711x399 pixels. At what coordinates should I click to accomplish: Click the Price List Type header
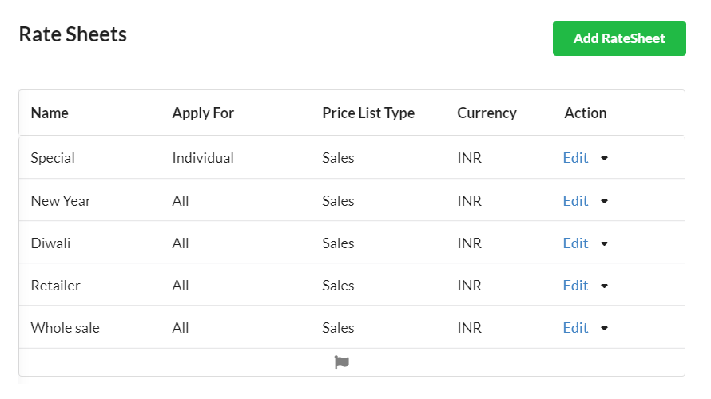368,113
